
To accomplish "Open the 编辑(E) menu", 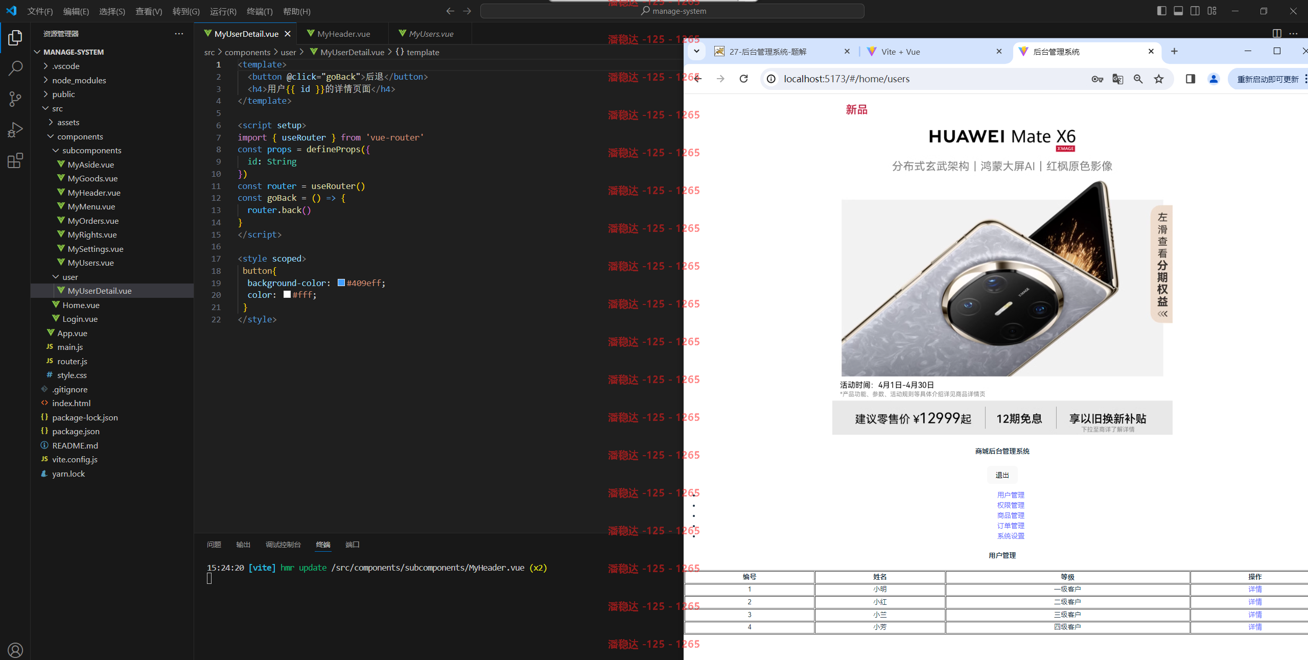I will point(76,11).
